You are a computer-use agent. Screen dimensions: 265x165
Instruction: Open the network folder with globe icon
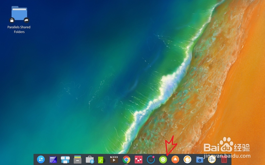(x=200, y=159)
